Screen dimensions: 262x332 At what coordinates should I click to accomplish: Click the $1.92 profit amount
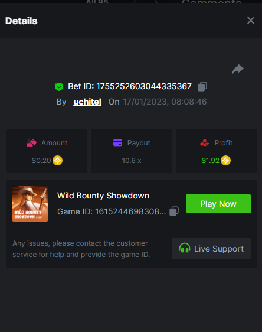211,161
